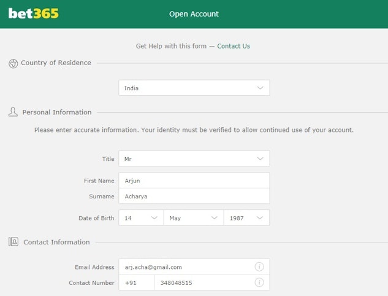The image size is (388, 296).
Task: Open the birth day dropdown showing 14
Action: (x=141, y=218)
